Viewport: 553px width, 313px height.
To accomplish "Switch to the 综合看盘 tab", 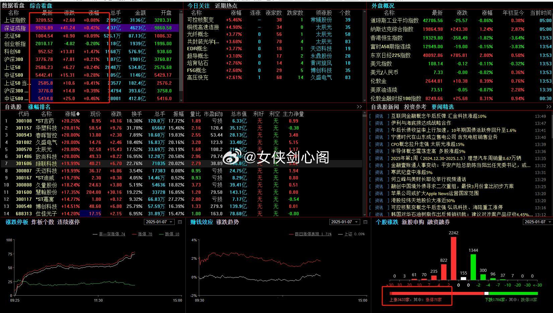I will pos(41,6).
